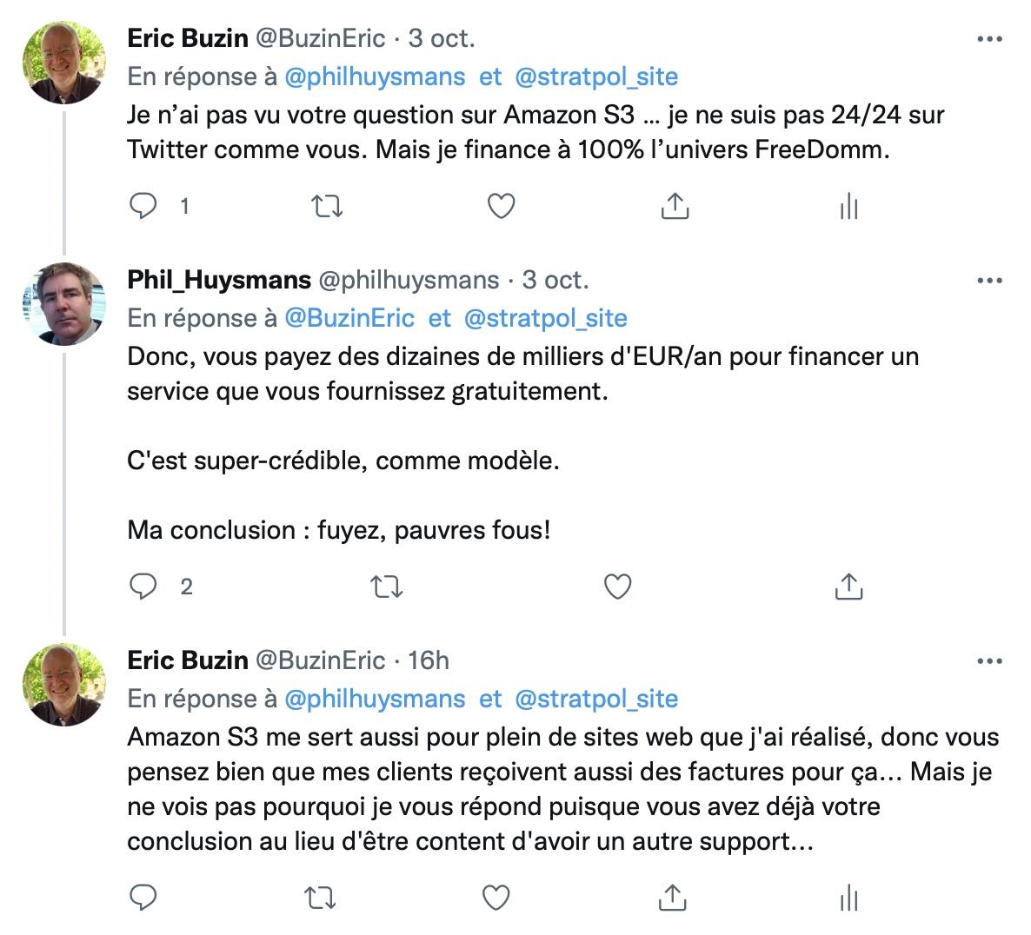Share Eric Buzin's first tweet

click(x=675, y=206)
